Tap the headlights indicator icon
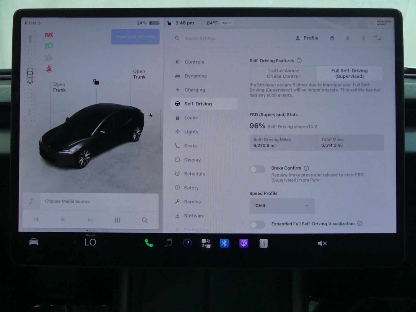The width and height of the screenshot is (416, 312). (49, 46)
